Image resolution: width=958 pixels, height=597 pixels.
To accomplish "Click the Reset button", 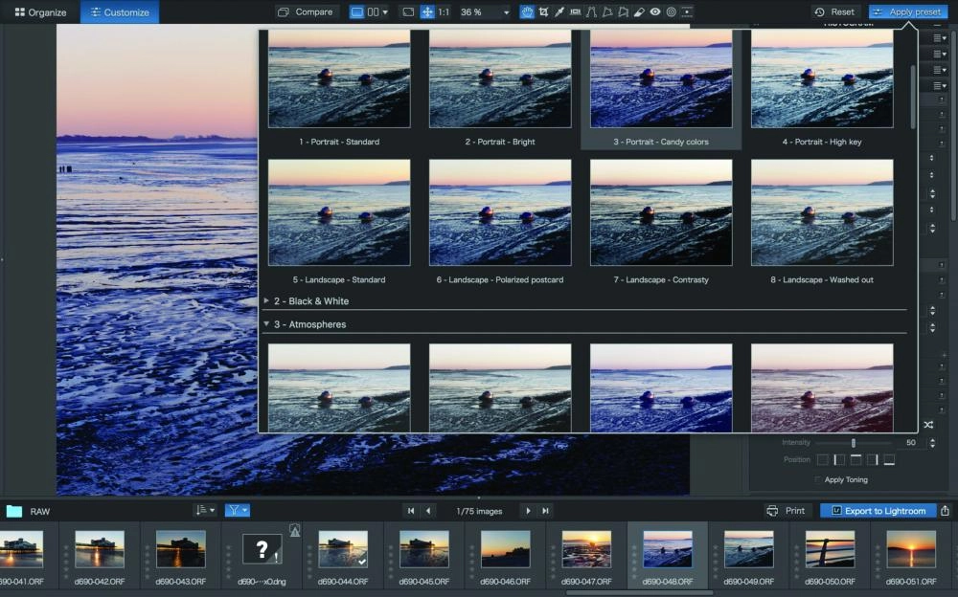I will tap(834, 12).
